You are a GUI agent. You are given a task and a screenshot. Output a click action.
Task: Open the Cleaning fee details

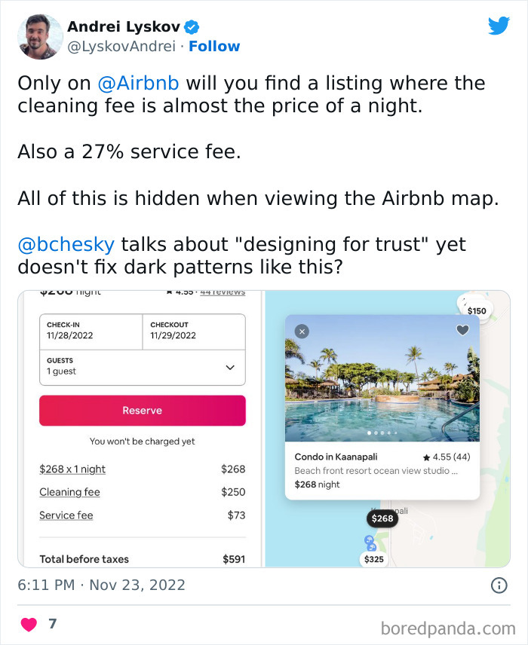tap(69, 492)
